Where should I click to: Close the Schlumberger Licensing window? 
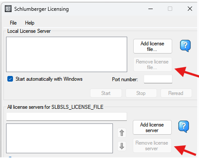coord(190,9)
